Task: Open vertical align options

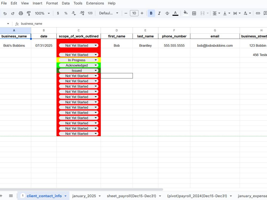Action: click(227, 13)
